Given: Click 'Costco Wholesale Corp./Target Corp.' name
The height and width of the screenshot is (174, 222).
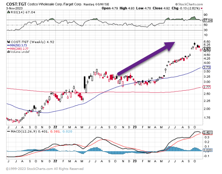Looking at the screenshot, I should tap(55, 4).
